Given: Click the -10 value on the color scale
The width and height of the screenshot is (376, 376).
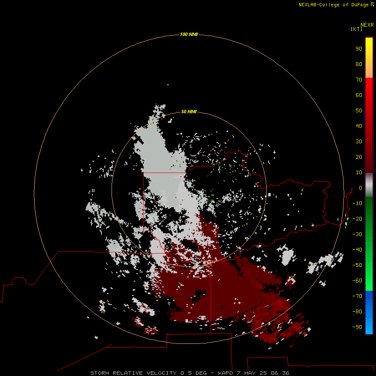Looking at the screenshot, I should point(357,203).
